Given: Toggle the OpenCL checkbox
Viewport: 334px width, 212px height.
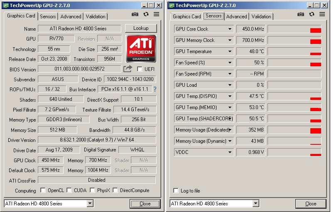Looking at the screenshot, I should 43,190.
